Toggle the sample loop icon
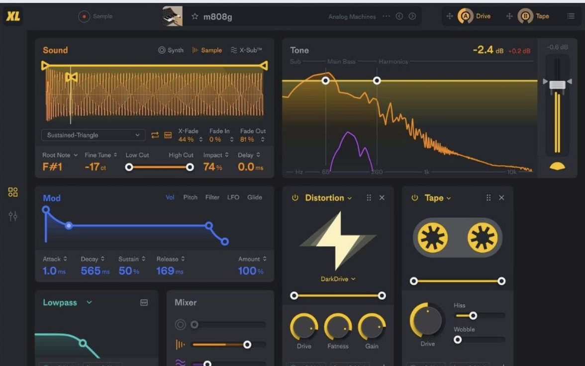Image resolution: width=585 pixels, height=366 pixels. click(155, 135)
